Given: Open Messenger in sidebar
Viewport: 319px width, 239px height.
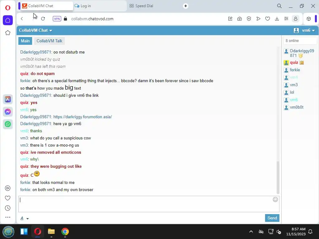Looking at the screenshot, I should tap(8, 112).
